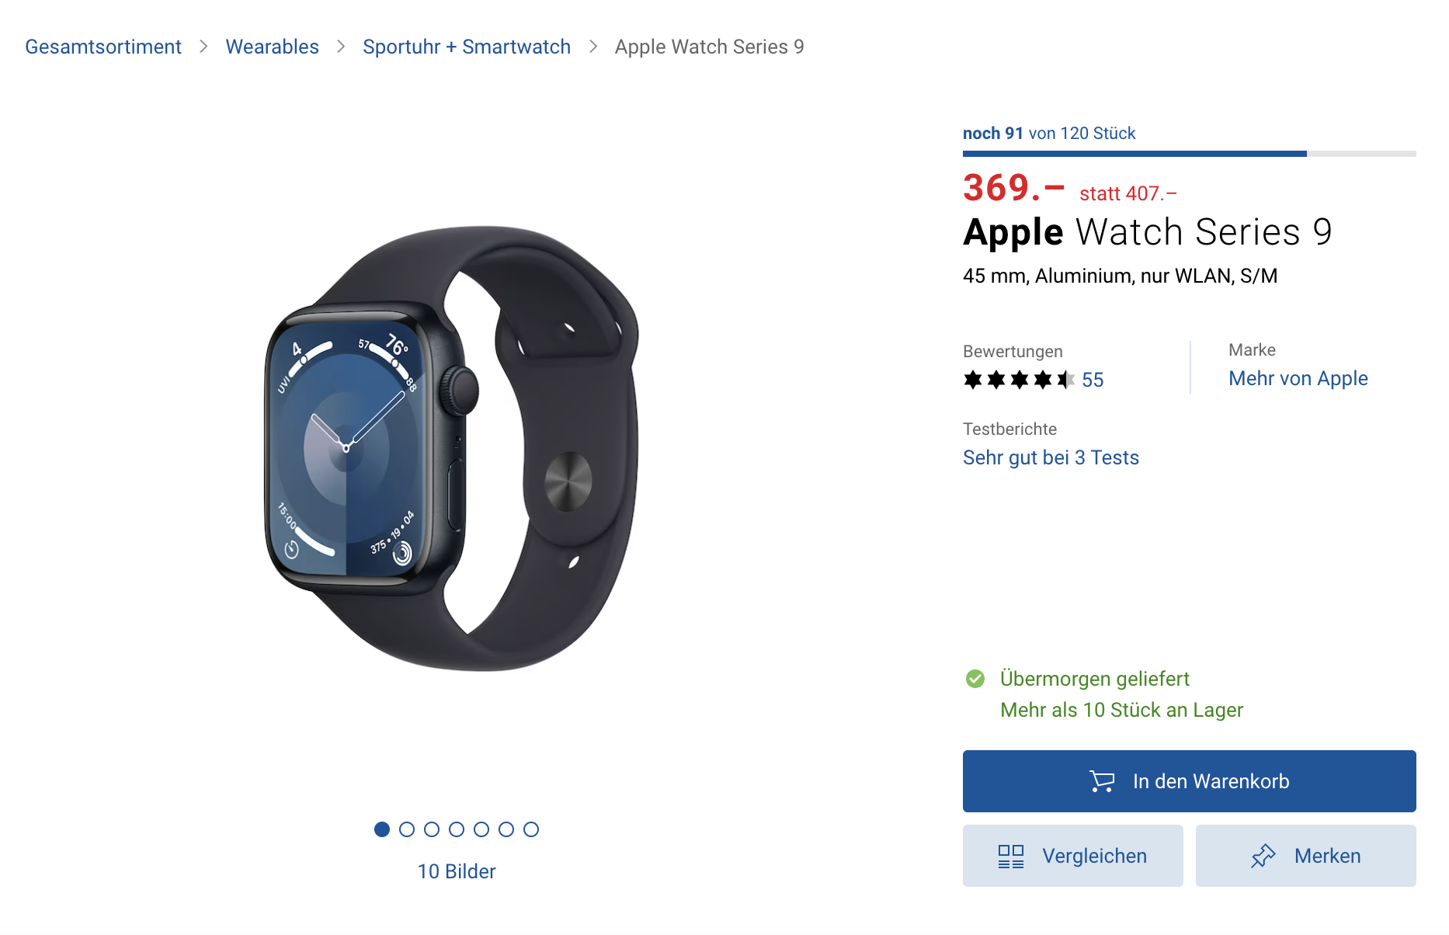Select the fourth image carousel dot
This screenshot has height=935, width=1449.
[x=457, y=829]
